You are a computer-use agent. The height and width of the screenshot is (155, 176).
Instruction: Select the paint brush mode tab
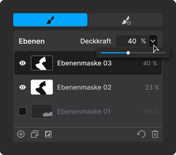(x=50, y=20)
